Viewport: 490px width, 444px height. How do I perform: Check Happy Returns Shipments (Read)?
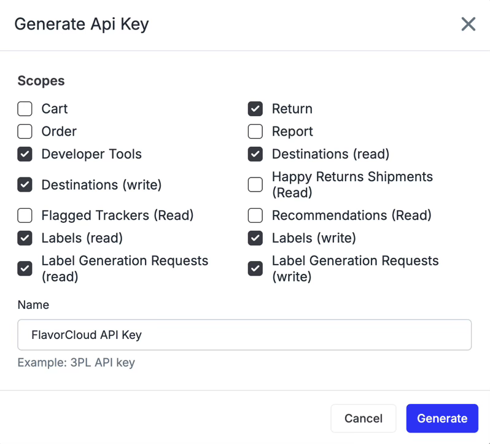pos(255,184)
